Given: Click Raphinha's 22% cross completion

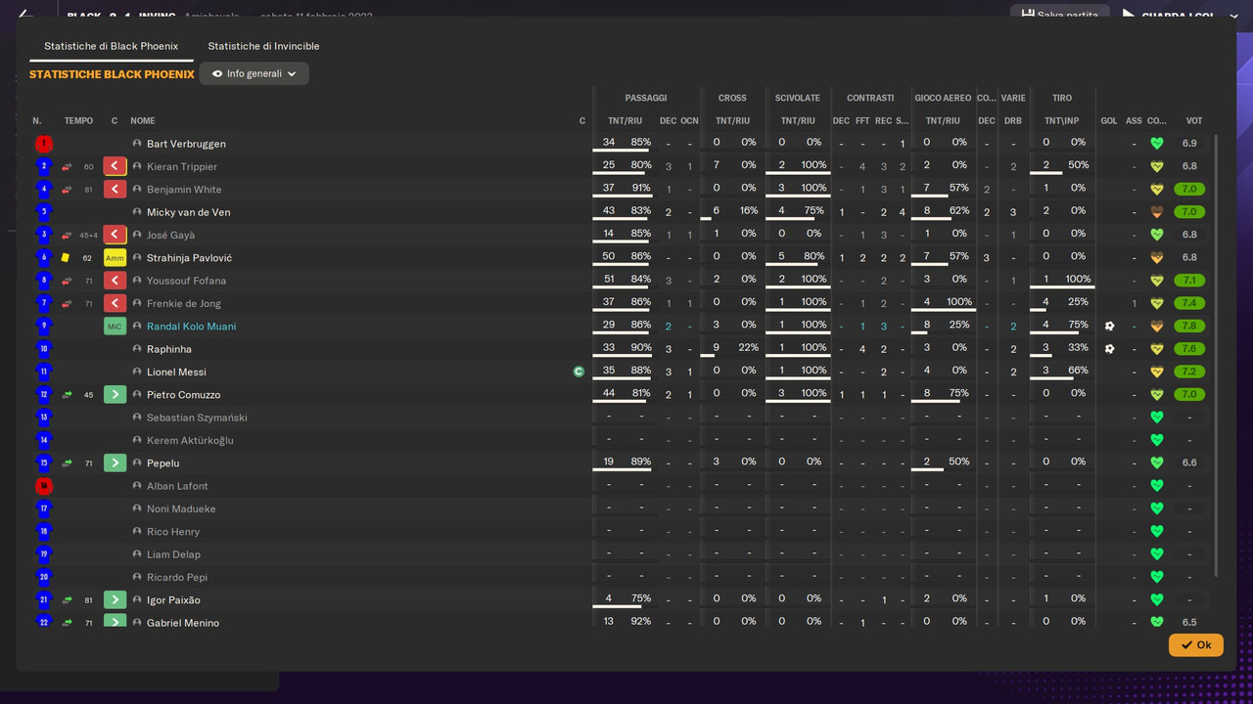Looking at the screenshot, I should click(x=748, y=347).
